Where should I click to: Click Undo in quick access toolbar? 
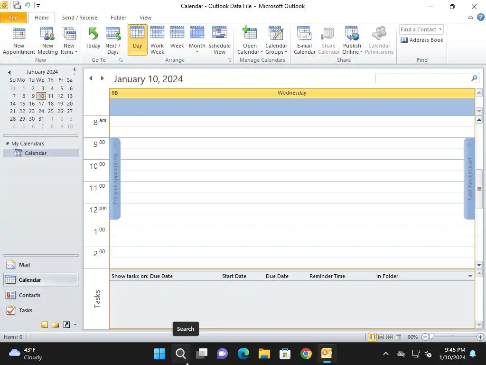click(28, 5)
